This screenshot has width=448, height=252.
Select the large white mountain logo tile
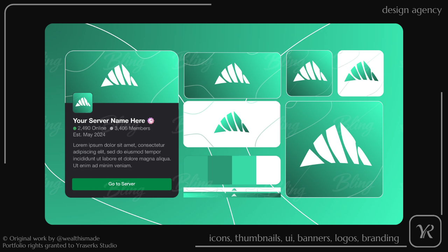(334, 149)
